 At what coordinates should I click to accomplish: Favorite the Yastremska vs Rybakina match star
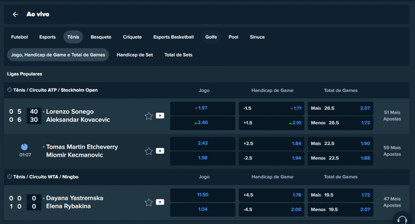pos(149,202)
